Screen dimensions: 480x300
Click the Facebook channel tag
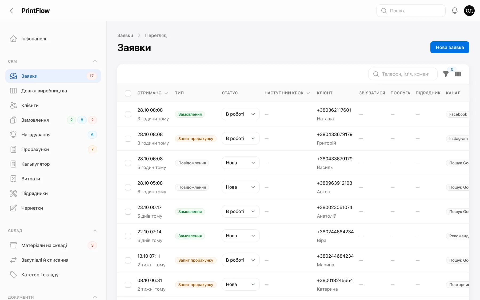pos(458,114)
